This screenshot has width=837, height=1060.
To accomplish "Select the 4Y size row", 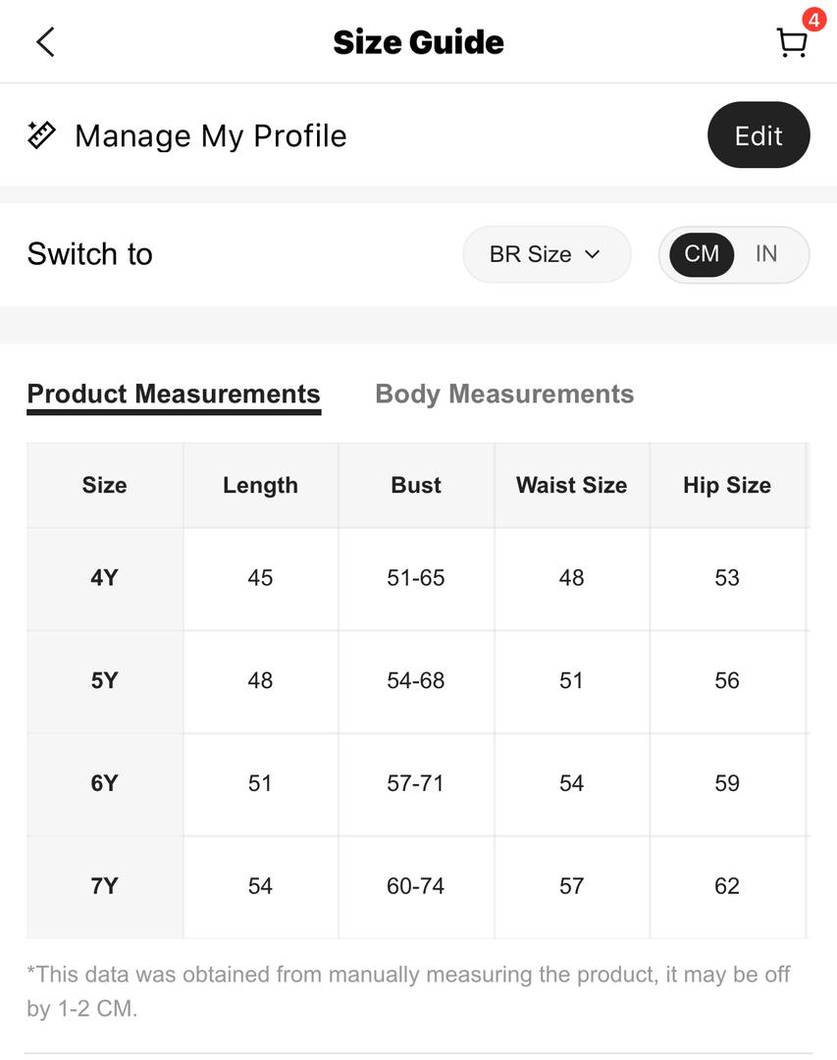I will 417,579.
